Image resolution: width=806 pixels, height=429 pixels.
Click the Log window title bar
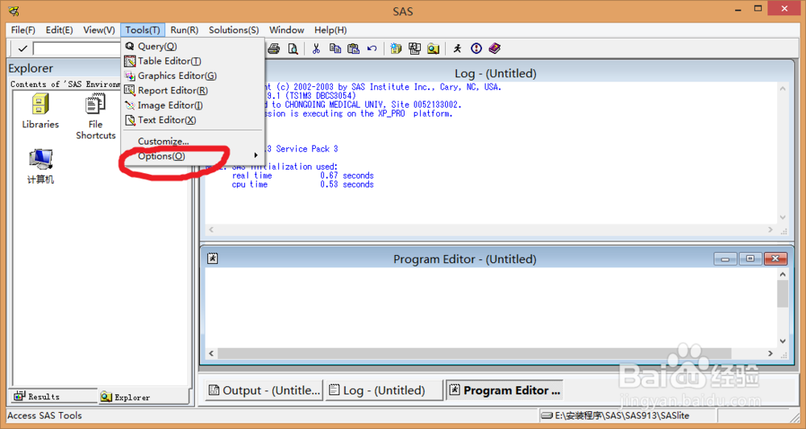(x=495, y=73)
